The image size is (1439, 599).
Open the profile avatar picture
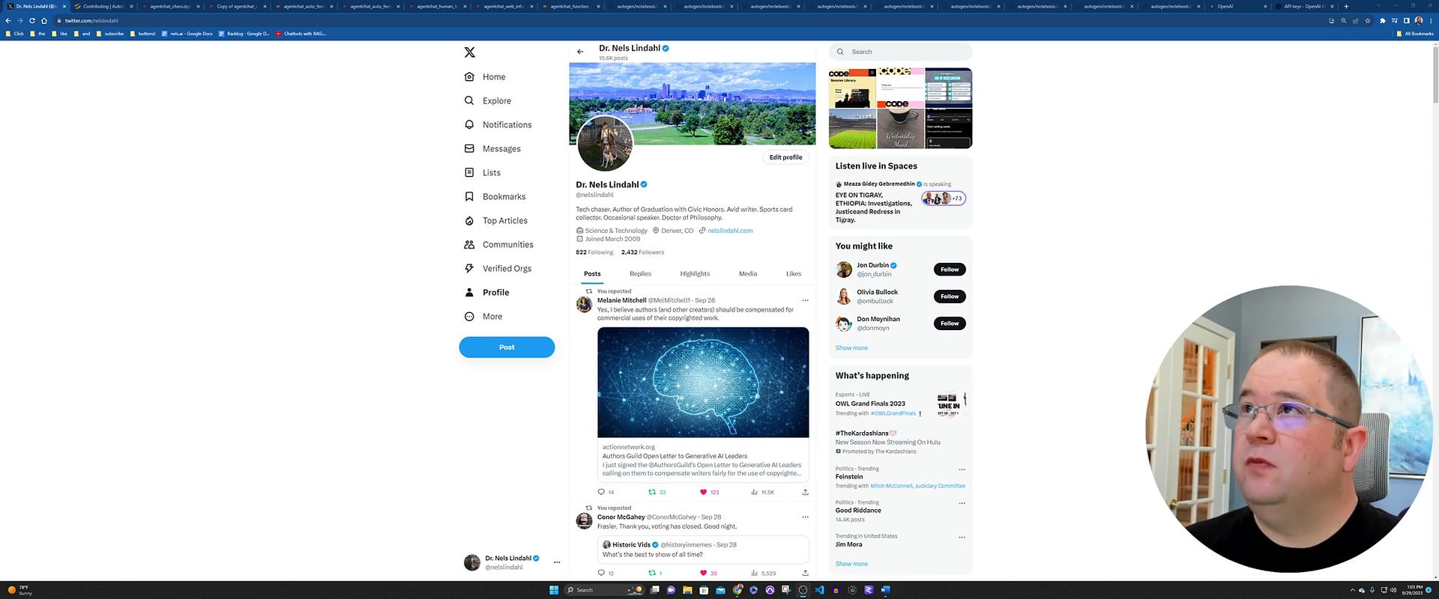pyautogui.click(x=605, y=143)
